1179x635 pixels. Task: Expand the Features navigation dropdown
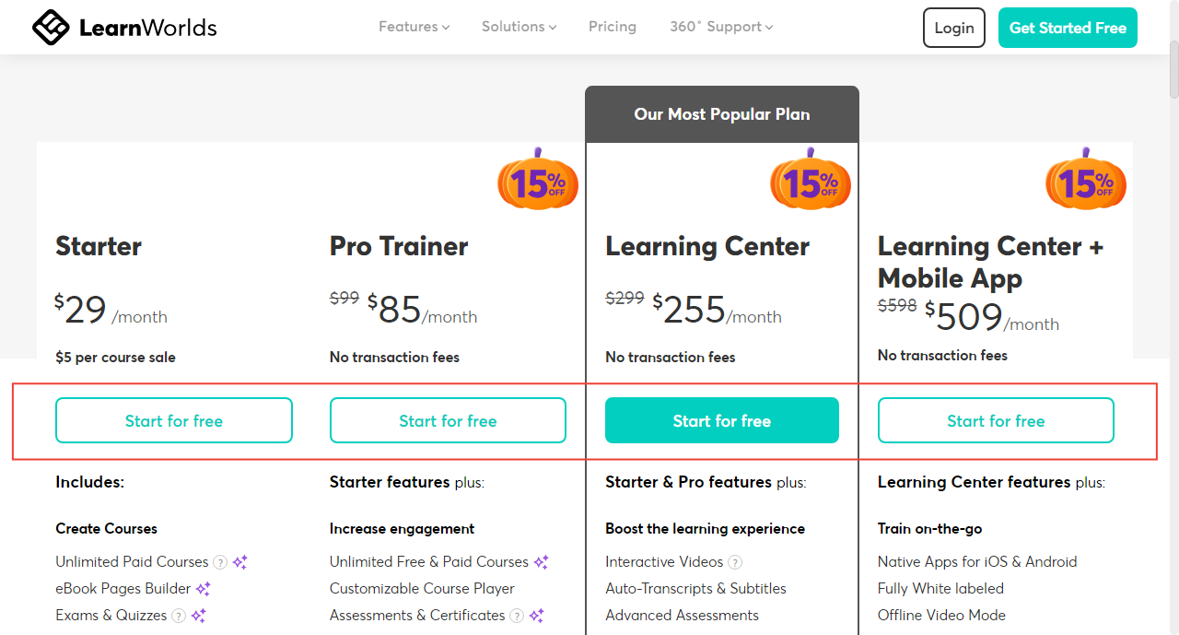[x=413, y=27]
